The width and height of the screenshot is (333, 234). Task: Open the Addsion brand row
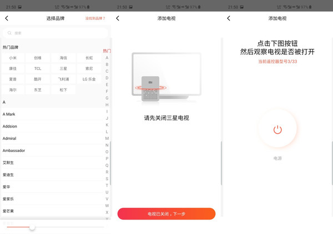point(52,126)
